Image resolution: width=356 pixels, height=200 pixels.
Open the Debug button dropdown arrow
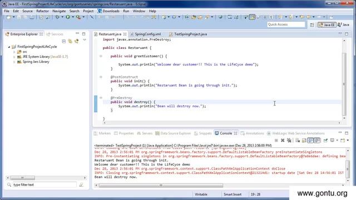(62, 17)
